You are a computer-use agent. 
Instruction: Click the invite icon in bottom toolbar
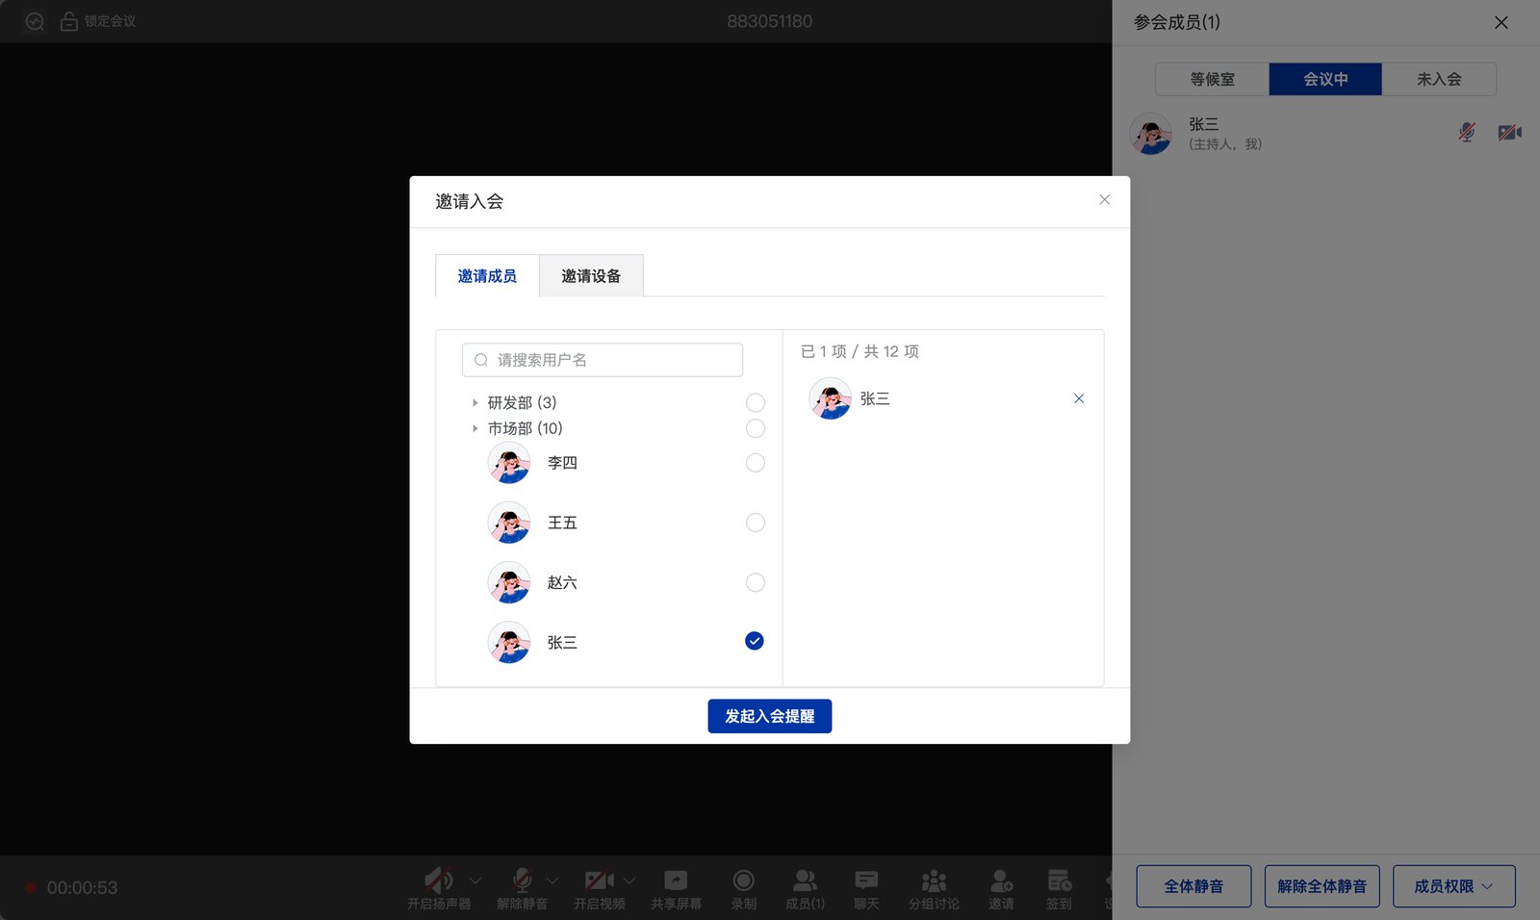1001,880
